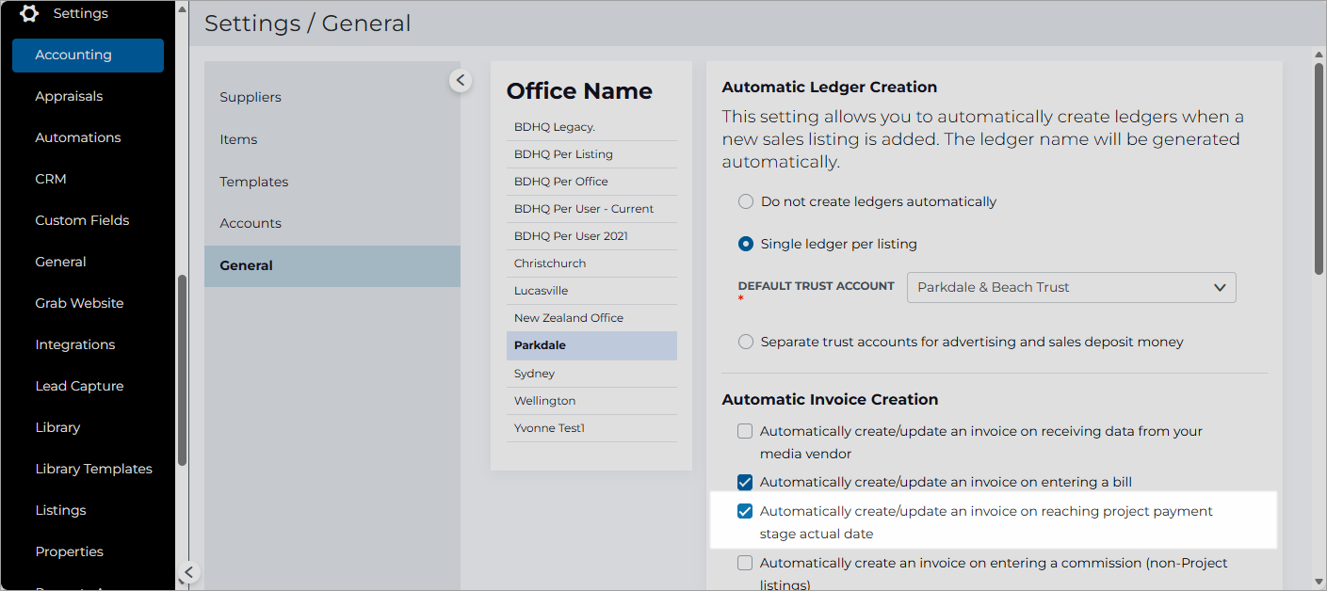Switch to the Items tab
The height and width of the screenshot is (591, 1327).
click(332, 139)
